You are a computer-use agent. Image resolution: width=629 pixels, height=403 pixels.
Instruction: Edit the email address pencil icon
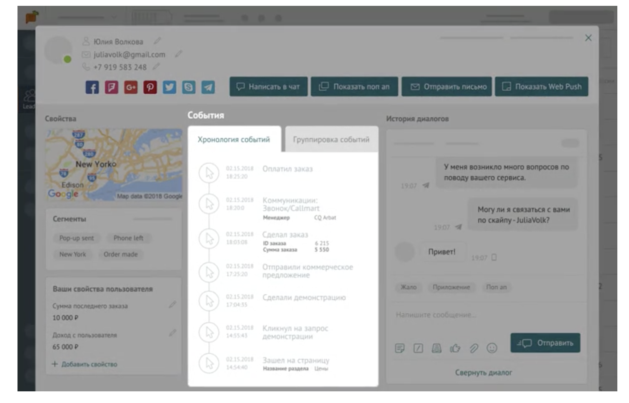pyautogui.click(x=178, y=54)
